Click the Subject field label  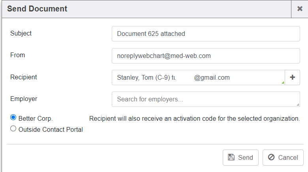tap(21, 34)
